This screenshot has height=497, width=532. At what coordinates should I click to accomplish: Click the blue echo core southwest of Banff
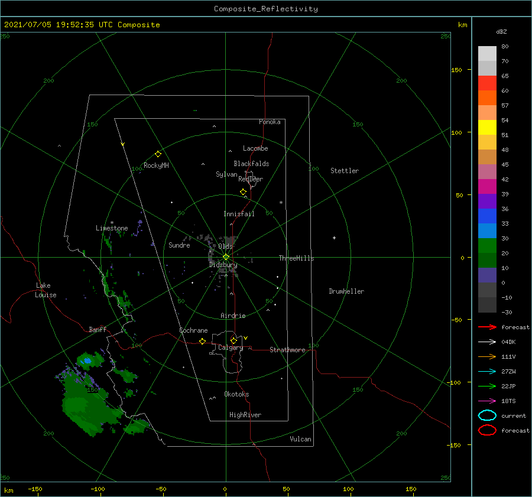87,360
